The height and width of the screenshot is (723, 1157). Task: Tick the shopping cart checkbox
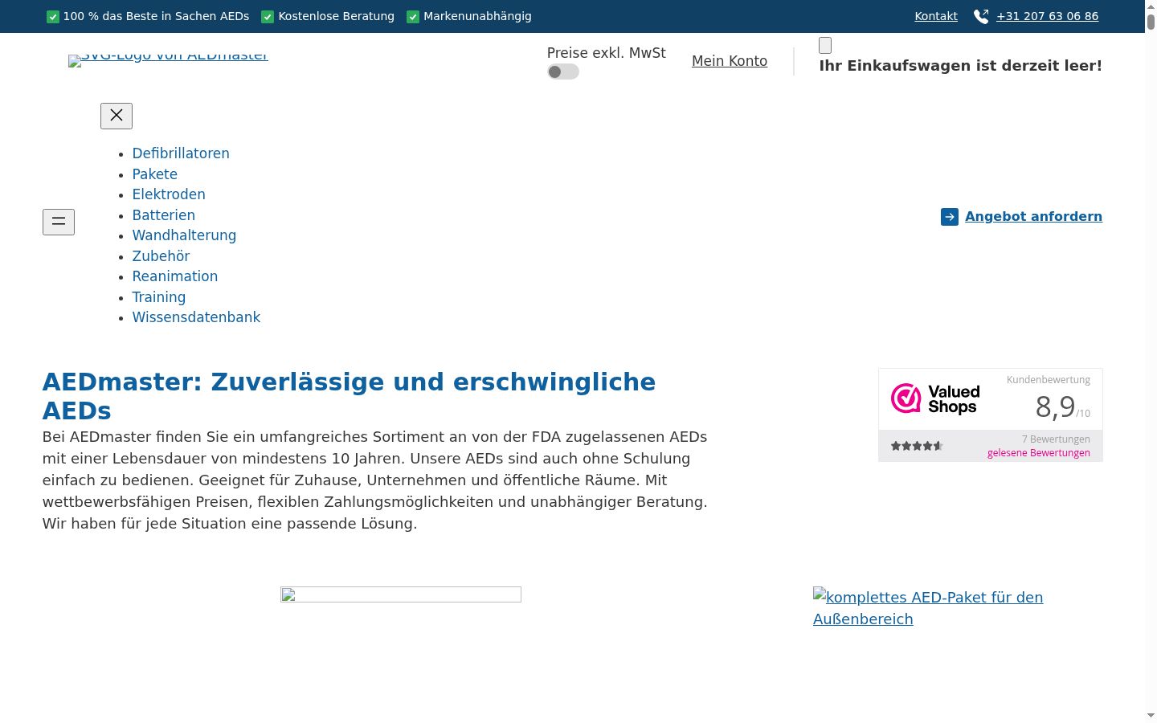pos(825,45)
